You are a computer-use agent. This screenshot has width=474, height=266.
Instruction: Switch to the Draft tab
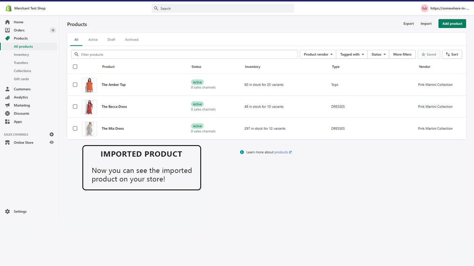(x=111, y=40)
